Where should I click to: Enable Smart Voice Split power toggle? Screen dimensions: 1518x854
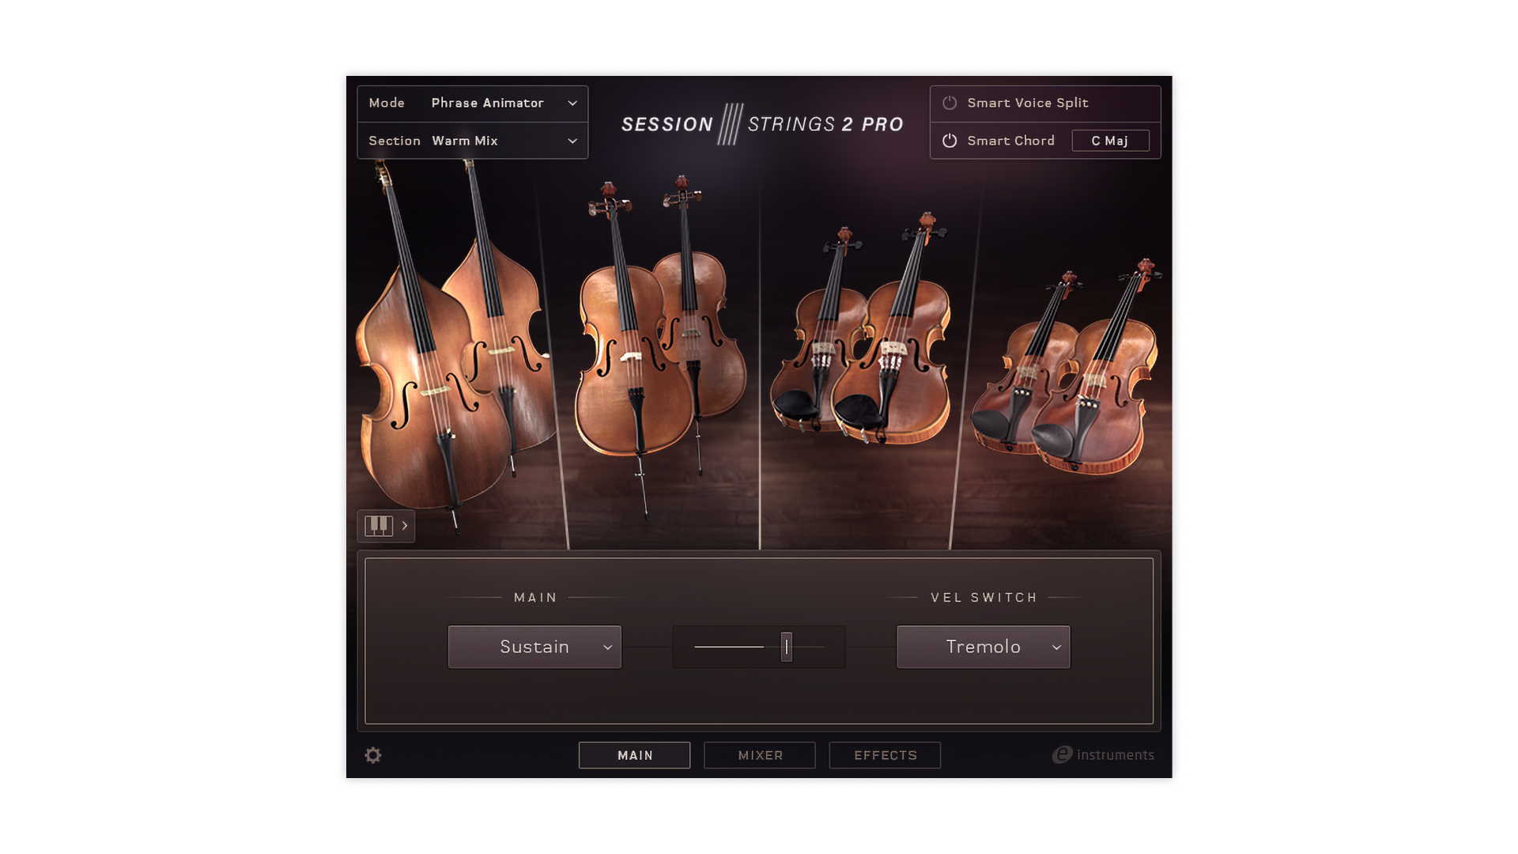tap(950, 103)
